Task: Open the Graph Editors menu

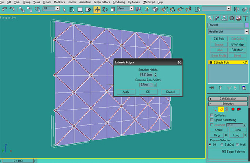Action: tap(102, 2)
